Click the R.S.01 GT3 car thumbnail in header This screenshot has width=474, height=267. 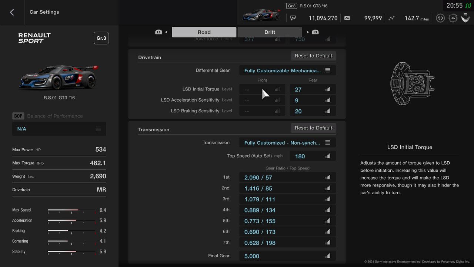tap(261, 15)
